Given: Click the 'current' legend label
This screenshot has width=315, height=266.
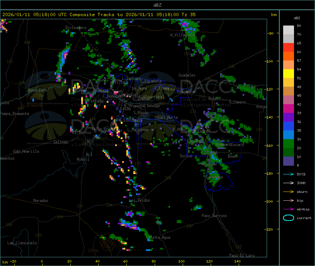Looking at the screenshot, I should pyautogui.click(x=304, y=218).
